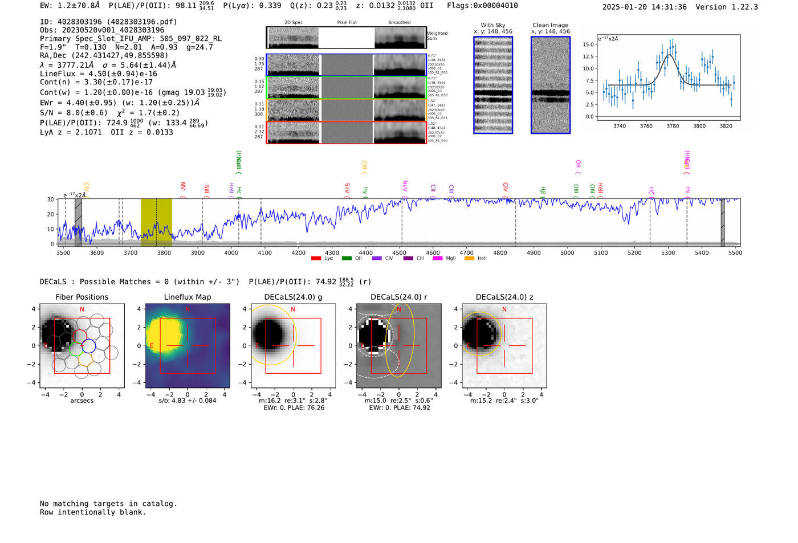Click the EWr: 0, PLAE: 74.92 caption
The height and width of the screenshot is (543, 798).
[400, 407]
